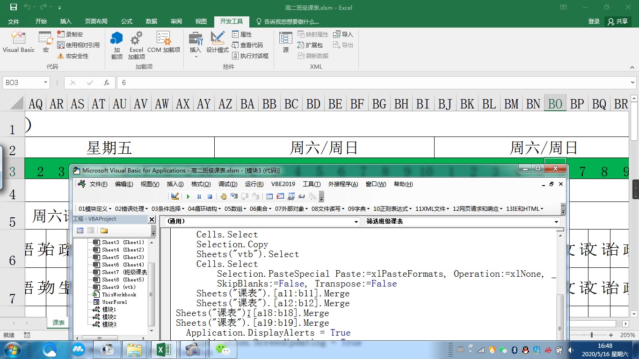639x359 pixels.
Task: Open the 加载项 add-ins store
Action: pos(116,45)
